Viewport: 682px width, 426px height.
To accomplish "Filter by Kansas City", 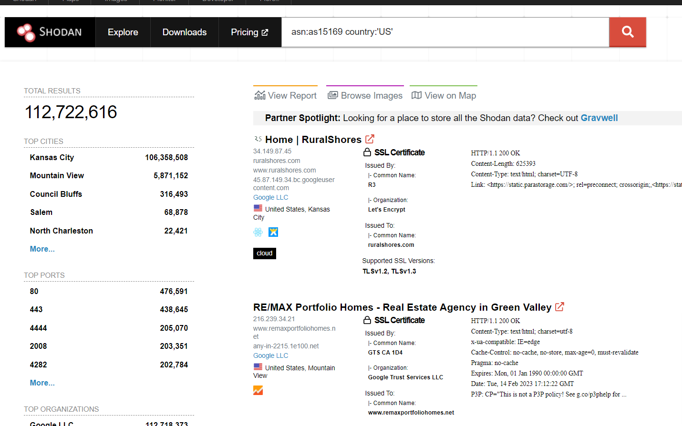I will coord(52,157).
